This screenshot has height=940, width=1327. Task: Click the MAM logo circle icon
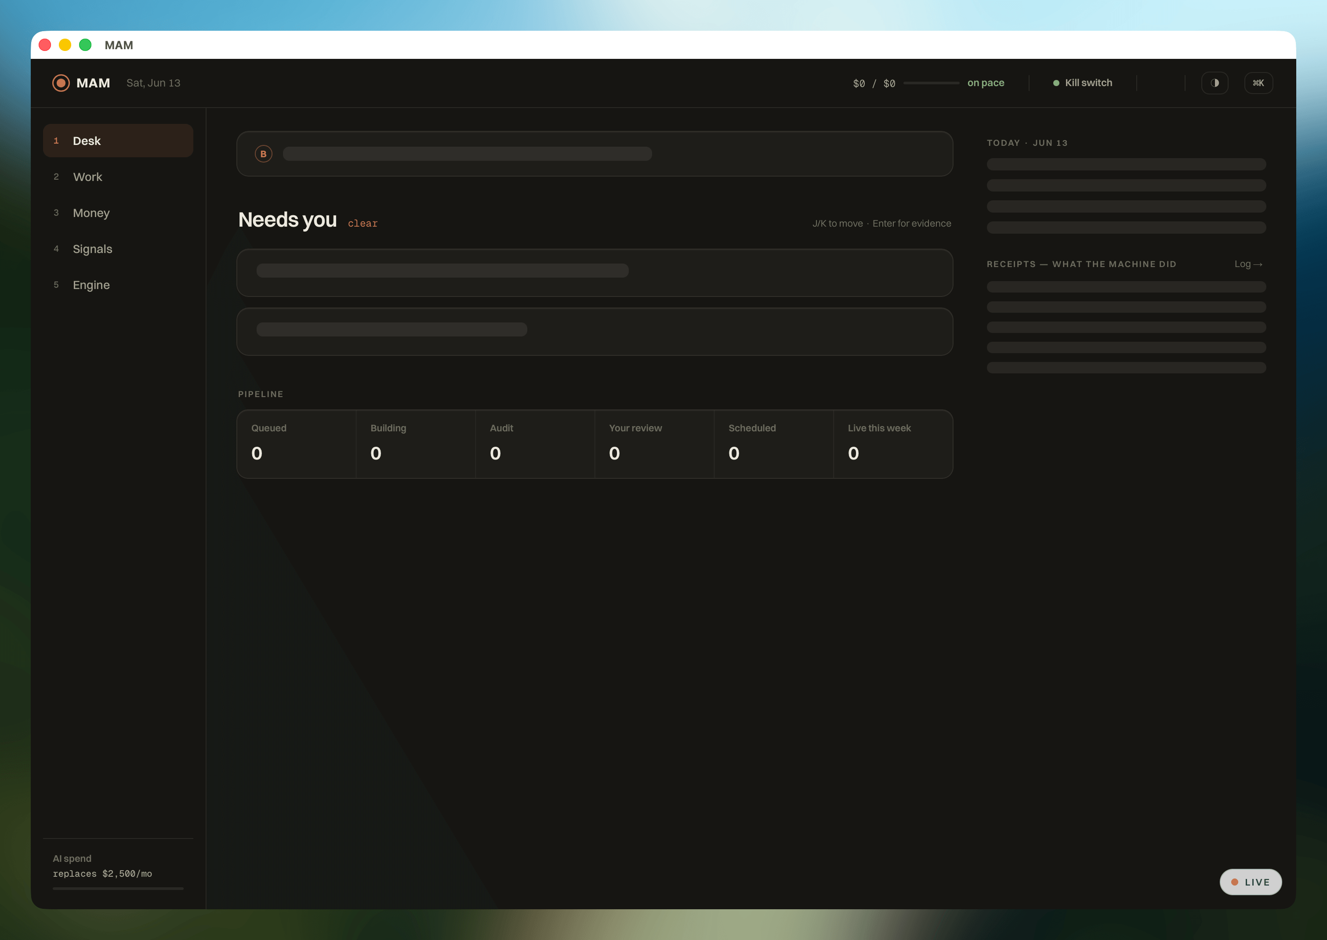pyautogui.click(x=61, y=83)
